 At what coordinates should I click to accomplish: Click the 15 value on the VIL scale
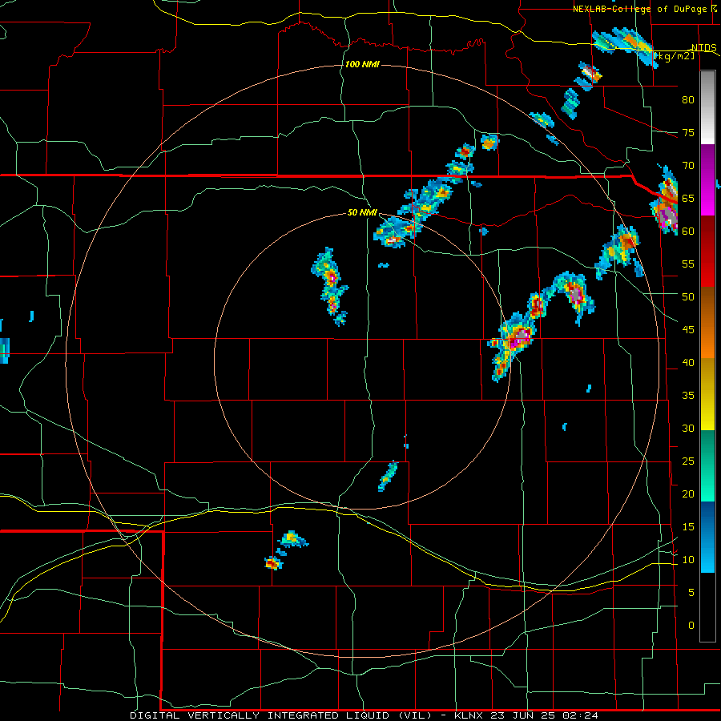(x=688, y=527)
